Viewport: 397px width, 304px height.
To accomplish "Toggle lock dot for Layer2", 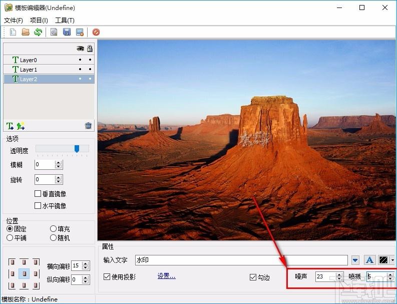I will (90, 79).
